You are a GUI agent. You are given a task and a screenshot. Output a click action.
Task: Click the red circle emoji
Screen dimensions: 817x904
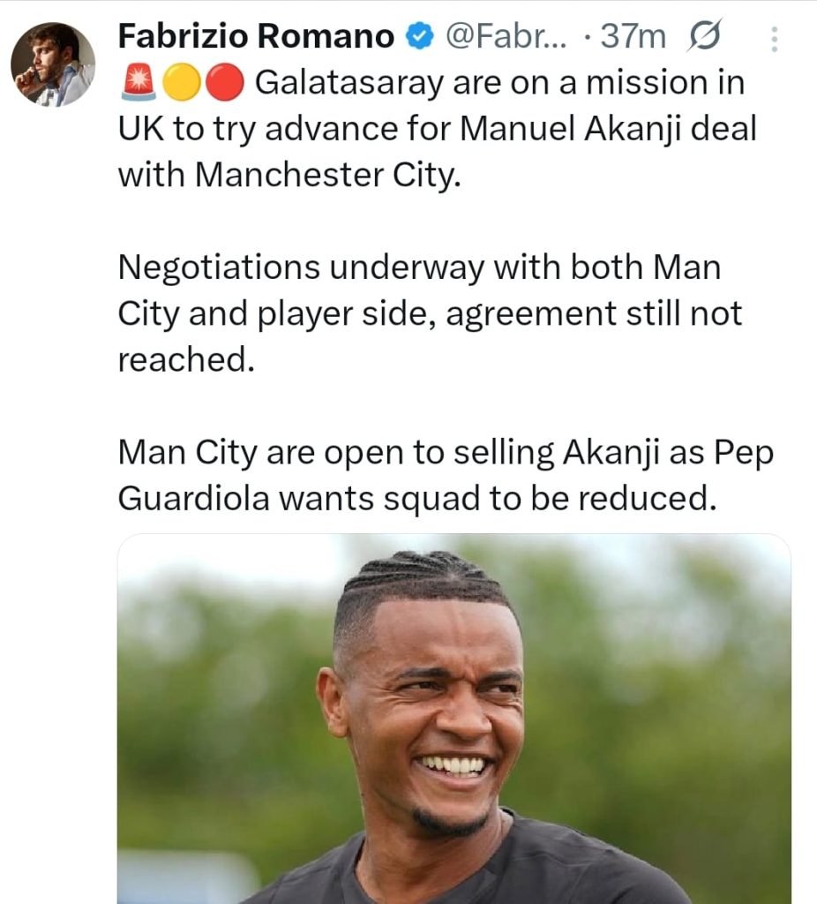(x=225, y=82)
